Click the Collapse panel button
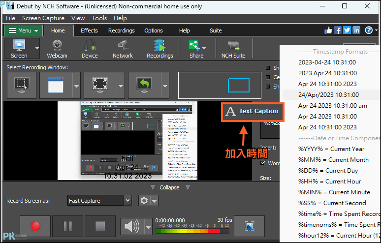Screen dimensions: 381x243 (170, 187)
